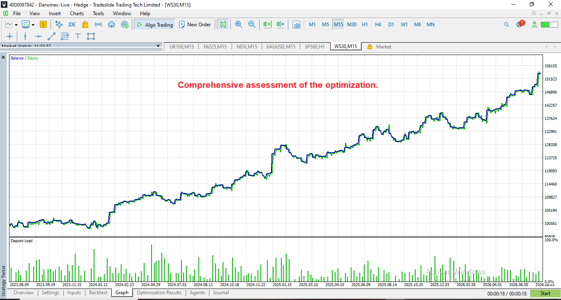
Task: Click the green Start button
Action: tap(545, 293)
